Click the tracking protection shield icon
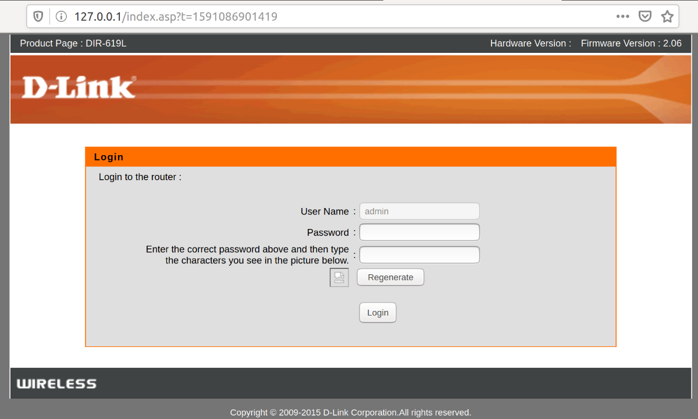The width and height of the screenshot is (698, 419). coord(38,17)
